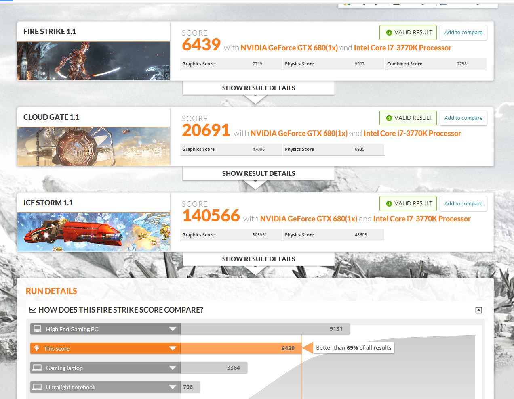Open Intel Core i7-3770K link in Cloud Gate
514x399 pixels.
(412, 133)
